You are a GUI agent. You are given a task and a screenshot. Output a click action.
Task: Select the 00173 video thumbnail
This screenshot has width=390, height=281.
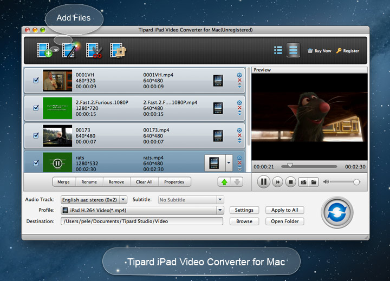57,135
